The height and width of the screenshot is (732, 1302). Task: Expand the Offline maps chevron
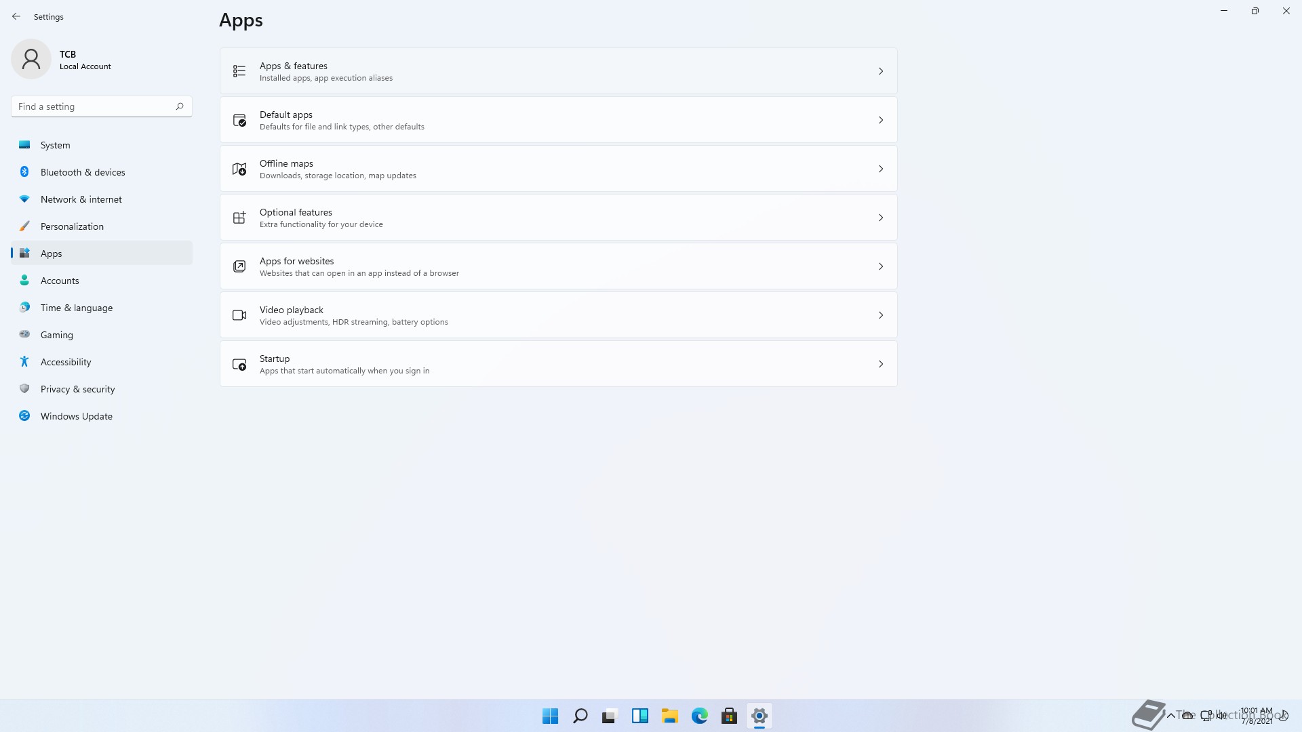click(880, 169)
